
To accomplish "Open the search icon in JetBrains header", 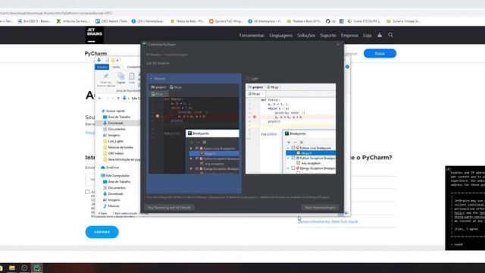I will tap(391, 35).
